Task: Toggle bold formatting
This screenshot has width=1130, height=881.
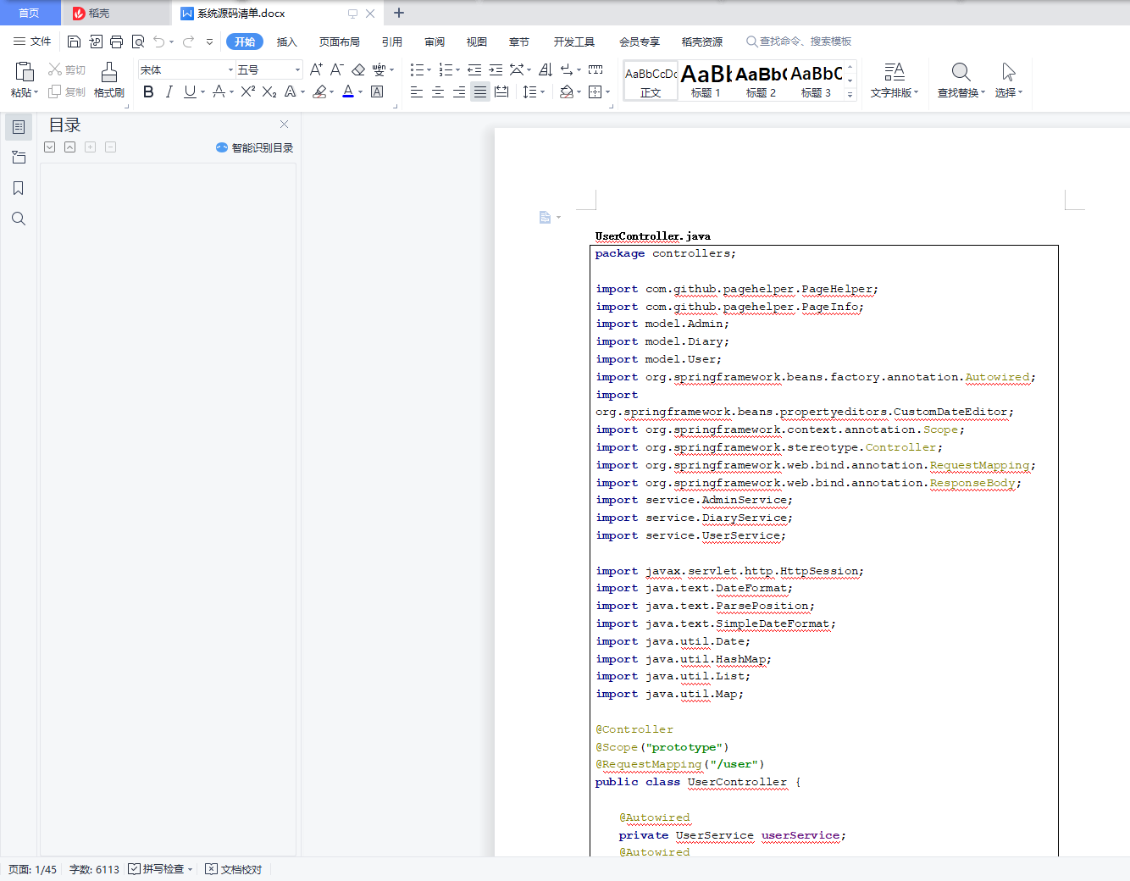Action: click(x=148, y=91)
